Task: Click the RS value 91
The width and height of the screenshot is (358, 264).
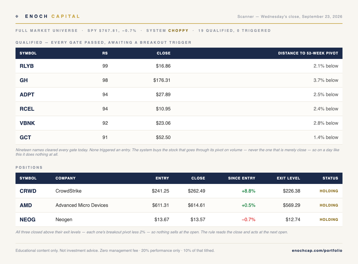Action: pos(105,138)
